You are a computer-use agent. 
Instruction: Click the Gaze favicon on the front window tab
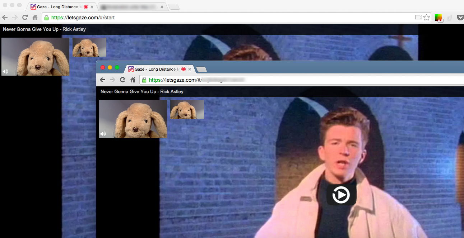tap(131, 69)
